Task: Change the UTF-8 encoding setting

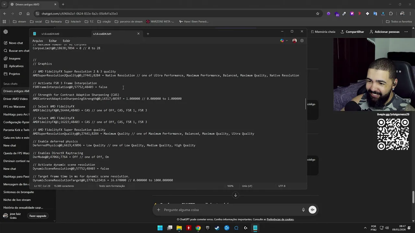Action: point(282,186)
